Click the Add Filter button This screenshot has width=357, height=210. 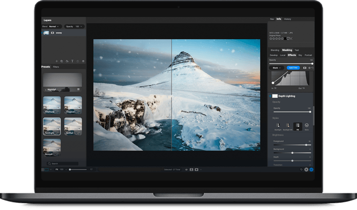point(293,68)
